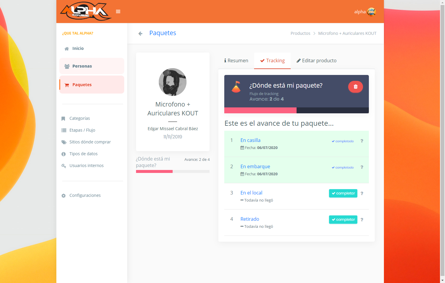Click the product date 11/11/2019
The width and height of the screenshot is (445, 283).
(173, 137)
